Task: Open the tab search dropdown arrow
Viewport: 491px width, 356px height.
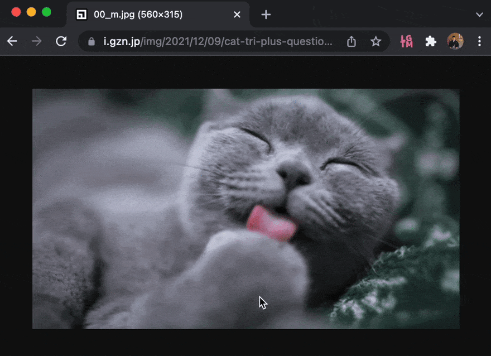Action: (x=479, y=15)
